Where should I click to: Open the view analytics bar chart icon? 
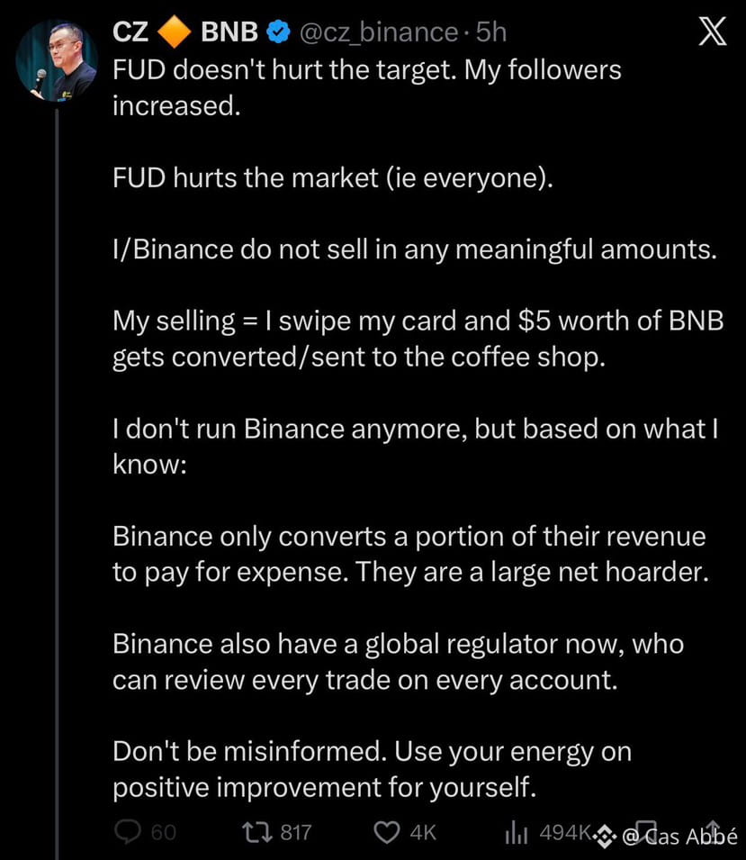point(516,832)
